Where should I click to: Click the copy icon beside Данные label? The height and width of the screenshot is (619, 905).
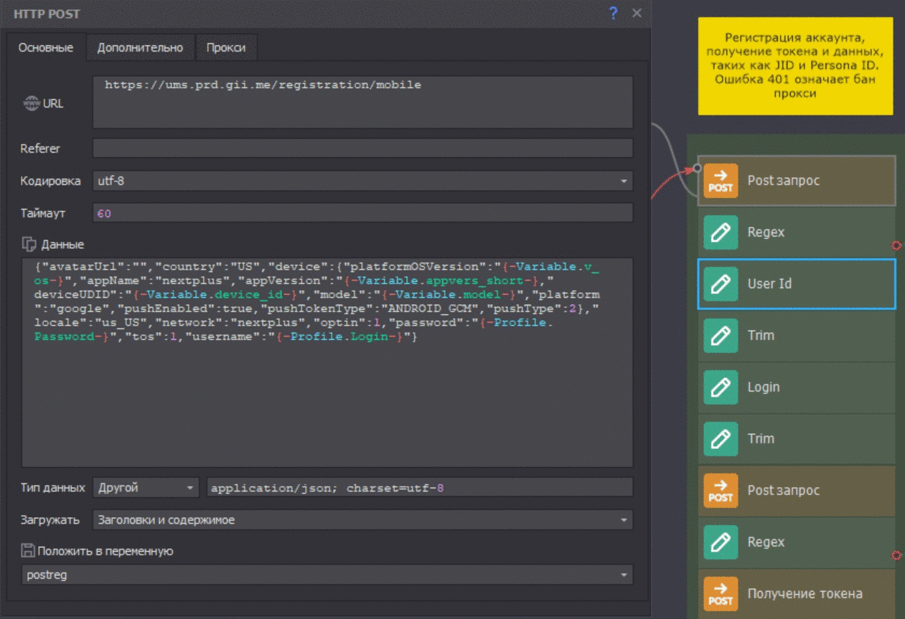click(29, 245)
